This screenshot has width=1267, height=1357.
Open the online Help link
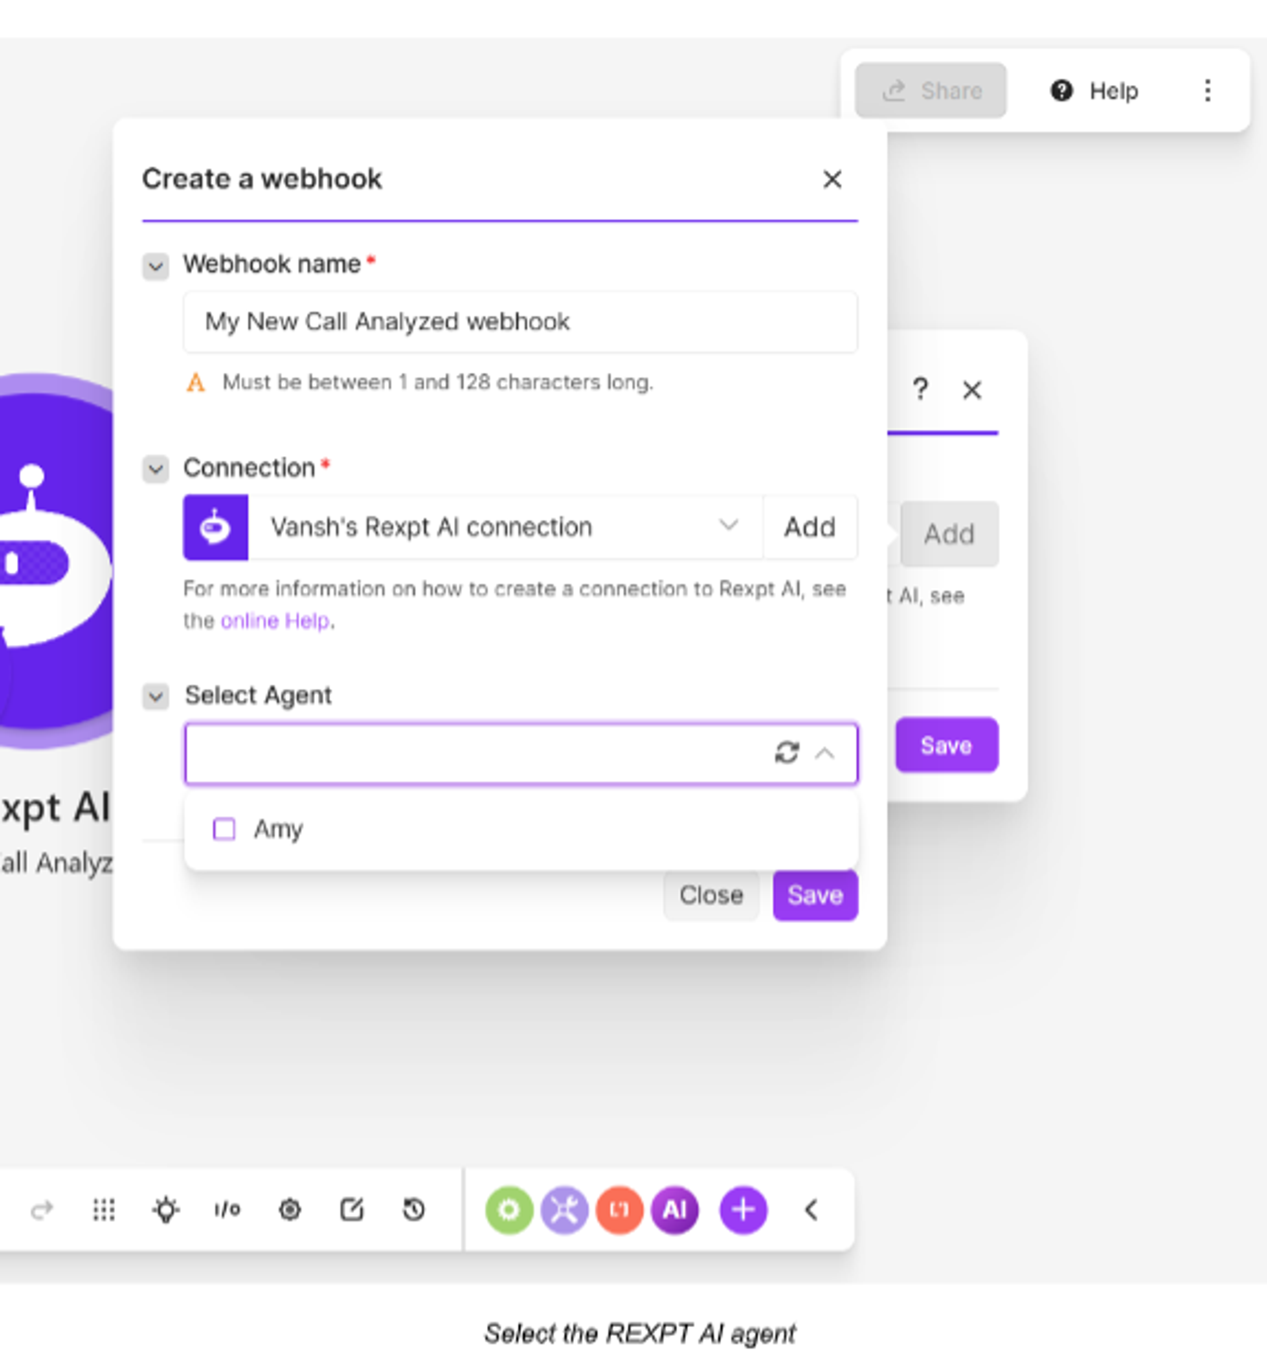(x=275, y=621)
